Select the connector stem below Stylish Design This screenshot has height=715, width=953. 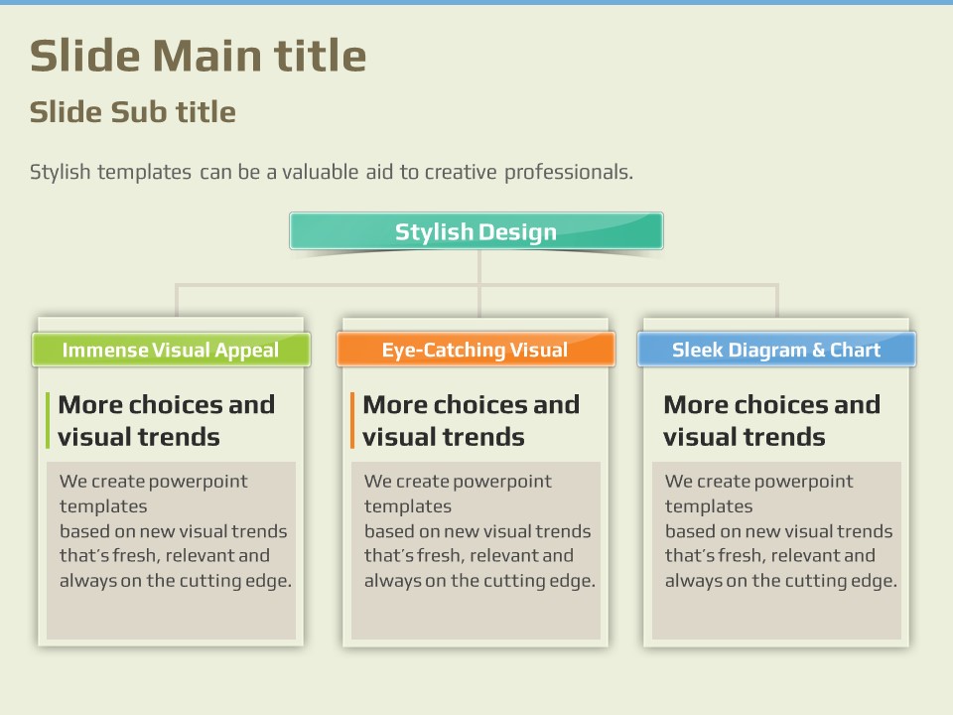(x=479, y=268)
